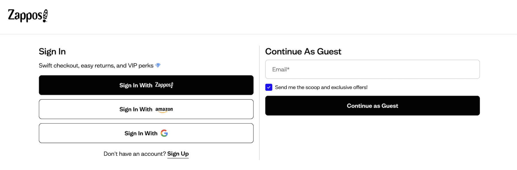Click the "Continue As Guest" heading
Viewport: 517px width, 170px height.
point(303,52)
